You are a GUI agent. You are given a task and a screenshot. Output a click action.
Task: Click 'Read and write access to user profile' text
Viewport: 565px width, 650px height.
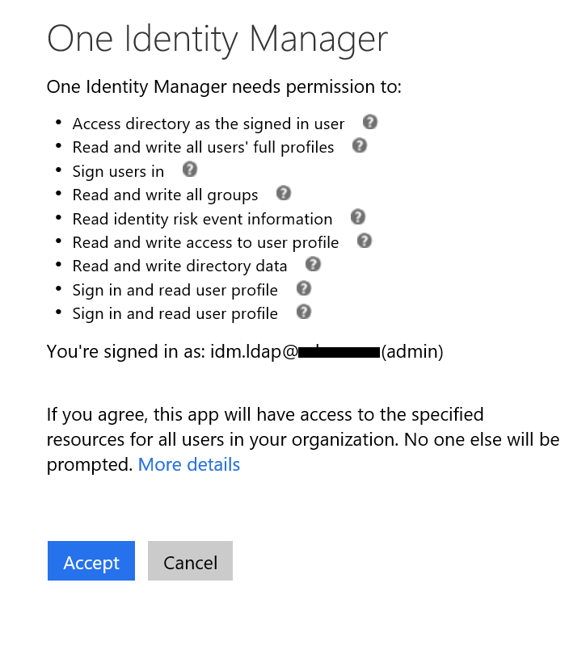tap(206, 242)
